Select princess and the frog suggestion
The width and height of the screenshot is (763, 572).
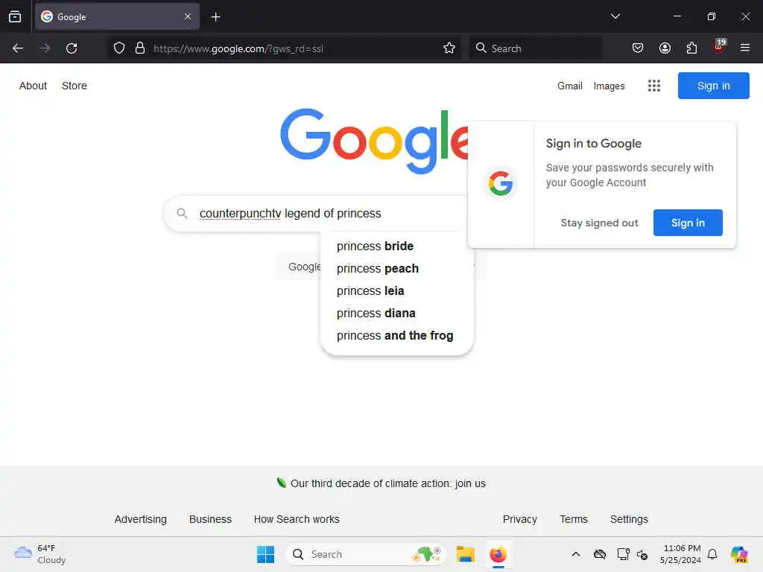click(x=396, y=336)
